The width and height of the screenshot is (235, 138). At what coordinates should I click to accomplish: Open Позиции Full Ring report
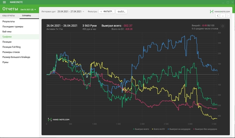coord(19,47)
